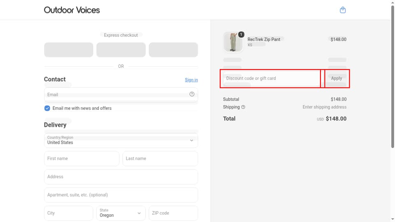Viewport: 395px width, 222px height.
Task: Click the third express checkout button placeholder
Action: click(x=173, y=50)
